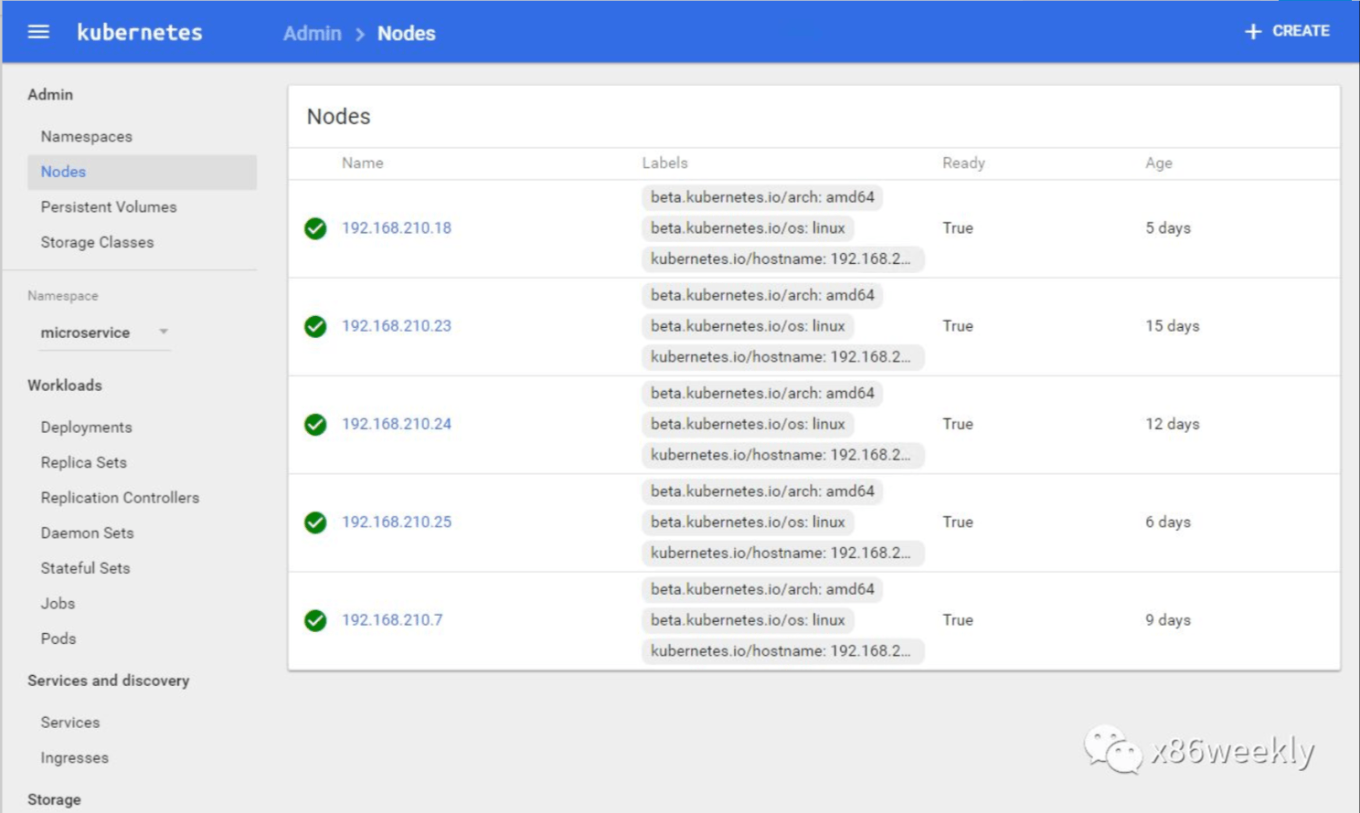Open node 192.168.210.25
This screenshot has height=813, width=1360.
397,523
